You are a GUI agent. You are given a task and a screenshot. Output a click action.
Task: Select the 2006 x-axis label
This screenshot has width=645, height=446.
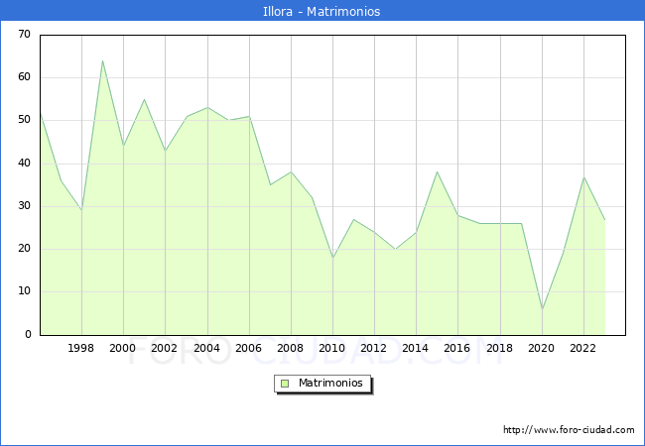click(x=248, y=348)
